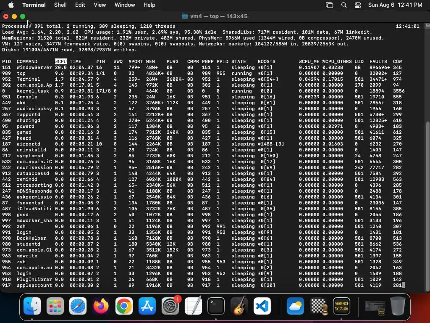Click the MEM column header

click(150, 61)
